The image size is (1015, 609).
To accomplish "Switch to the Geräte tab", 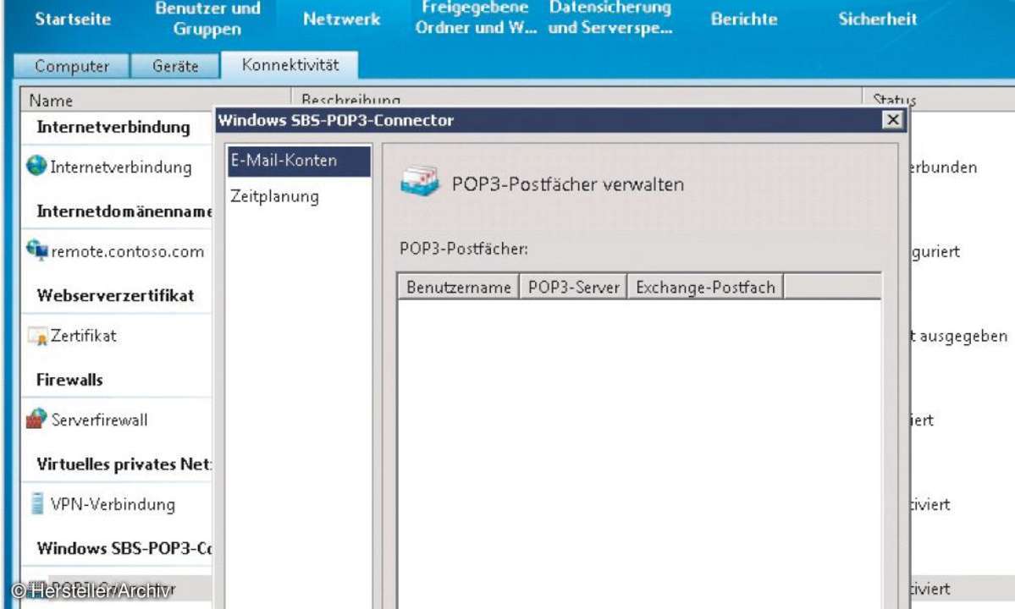I will click(x=175, y=66).
